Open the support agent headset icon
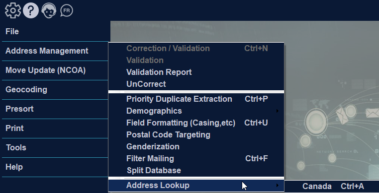 [49, 10]
